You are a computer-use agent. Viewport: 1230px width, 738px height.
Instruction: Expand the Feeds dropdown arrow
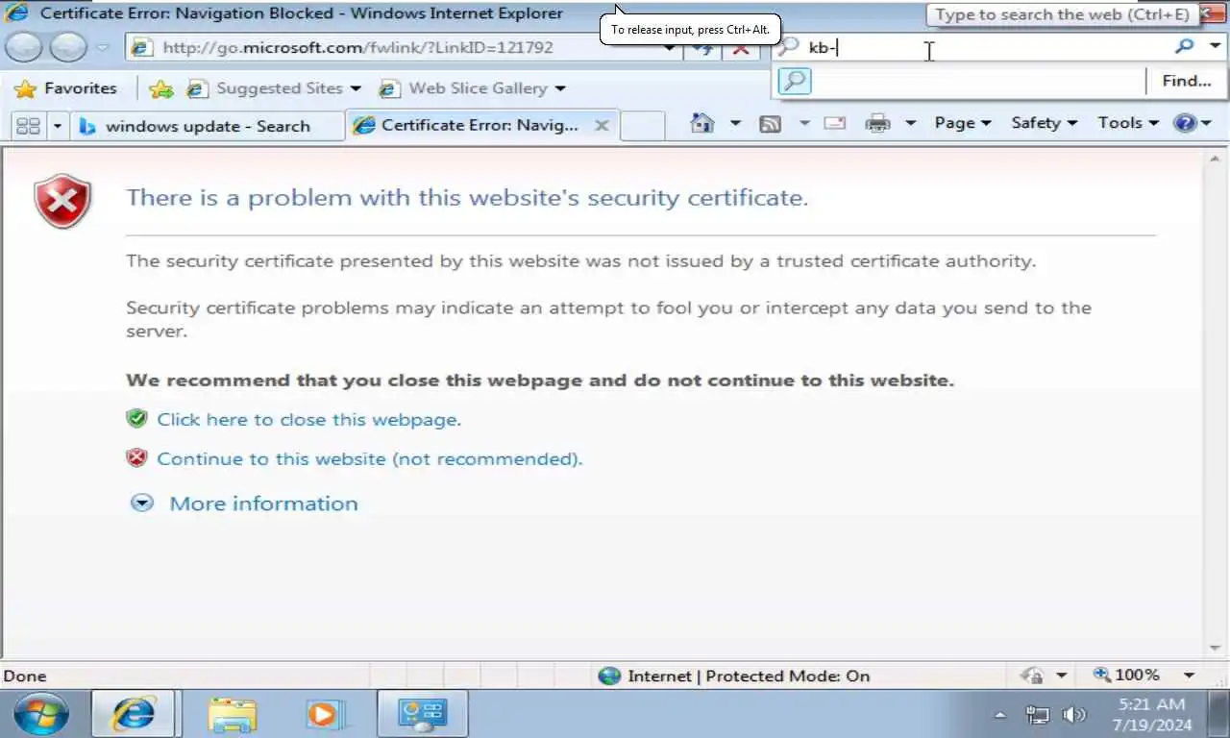804,123
